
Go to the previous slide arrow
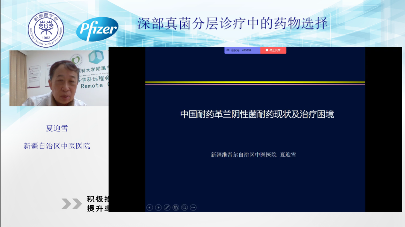[149, 207]
